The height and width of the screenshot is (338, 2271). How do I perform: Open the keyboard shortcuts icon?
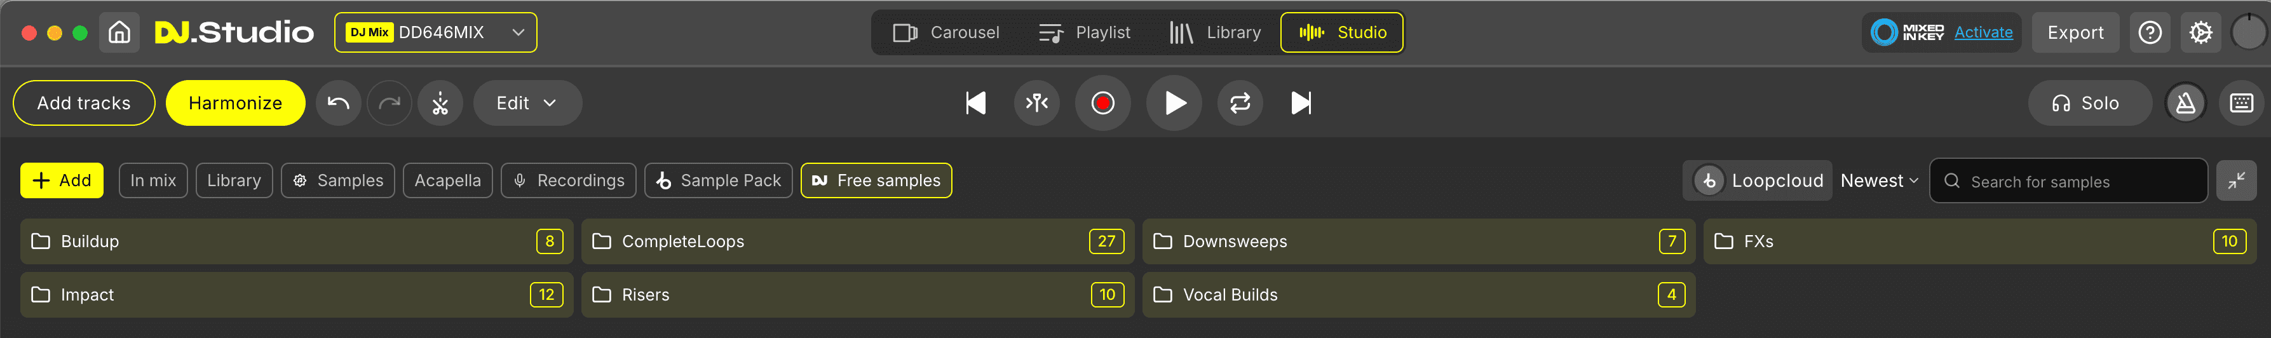tap(2240, 104)
